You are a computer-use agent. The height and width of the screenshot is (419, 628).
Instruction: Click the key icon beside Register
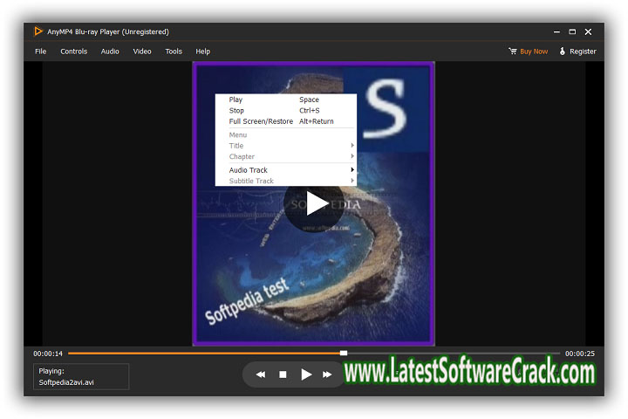(562, 52)
